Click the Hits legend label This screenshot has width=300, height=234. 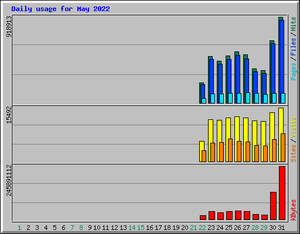[x=293, y=24]
